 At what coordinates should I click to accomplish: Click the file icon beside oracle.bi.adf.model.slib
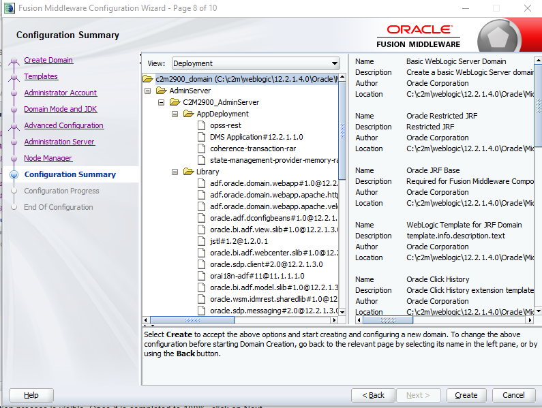201,287
